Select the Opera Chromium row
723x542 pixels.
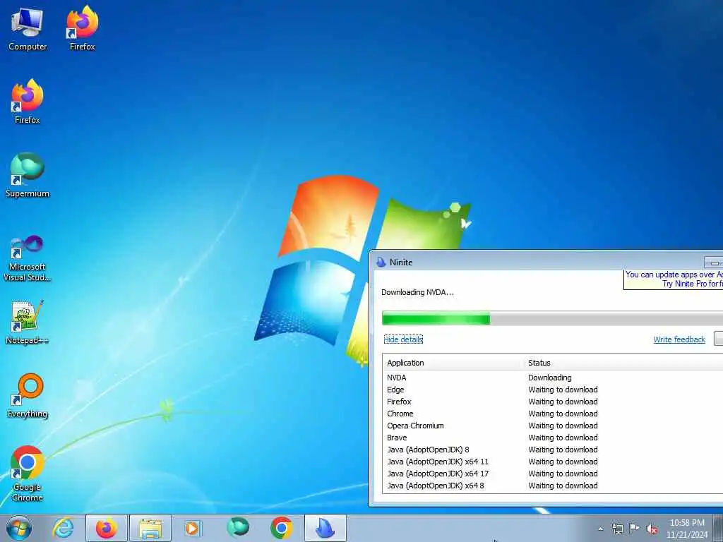(552, 426)
